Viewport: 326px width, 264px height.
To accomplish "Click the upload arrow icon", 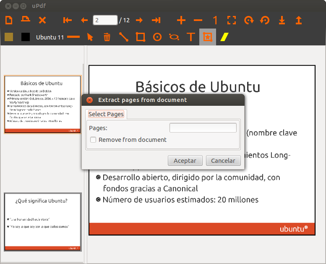I will [299, 20].
